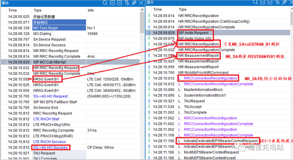Image resolution: width=293 pixels, height=160 pixels.
Task: Click uplink arrow beside TAURequest
Action: point(149,101)
